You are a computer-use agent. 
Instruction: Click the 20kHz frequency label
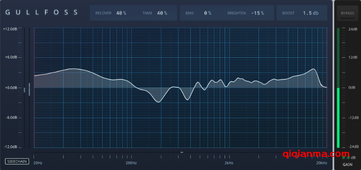click(321, 163)
